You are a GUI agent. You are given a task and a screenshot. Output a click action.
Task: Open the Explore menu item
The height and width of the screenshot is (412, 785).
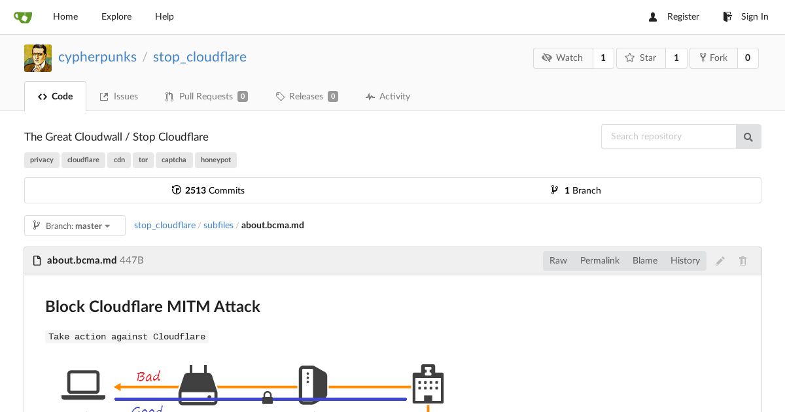116,17
